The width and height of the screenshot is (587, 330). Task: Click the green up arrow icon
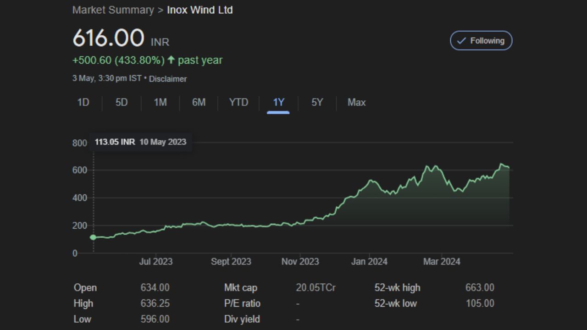(171, 60)
